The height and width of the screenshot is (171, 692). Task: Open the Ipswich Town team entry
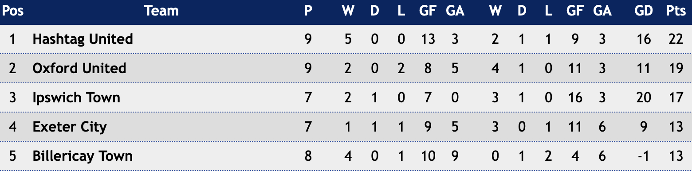tap(76, 97)
